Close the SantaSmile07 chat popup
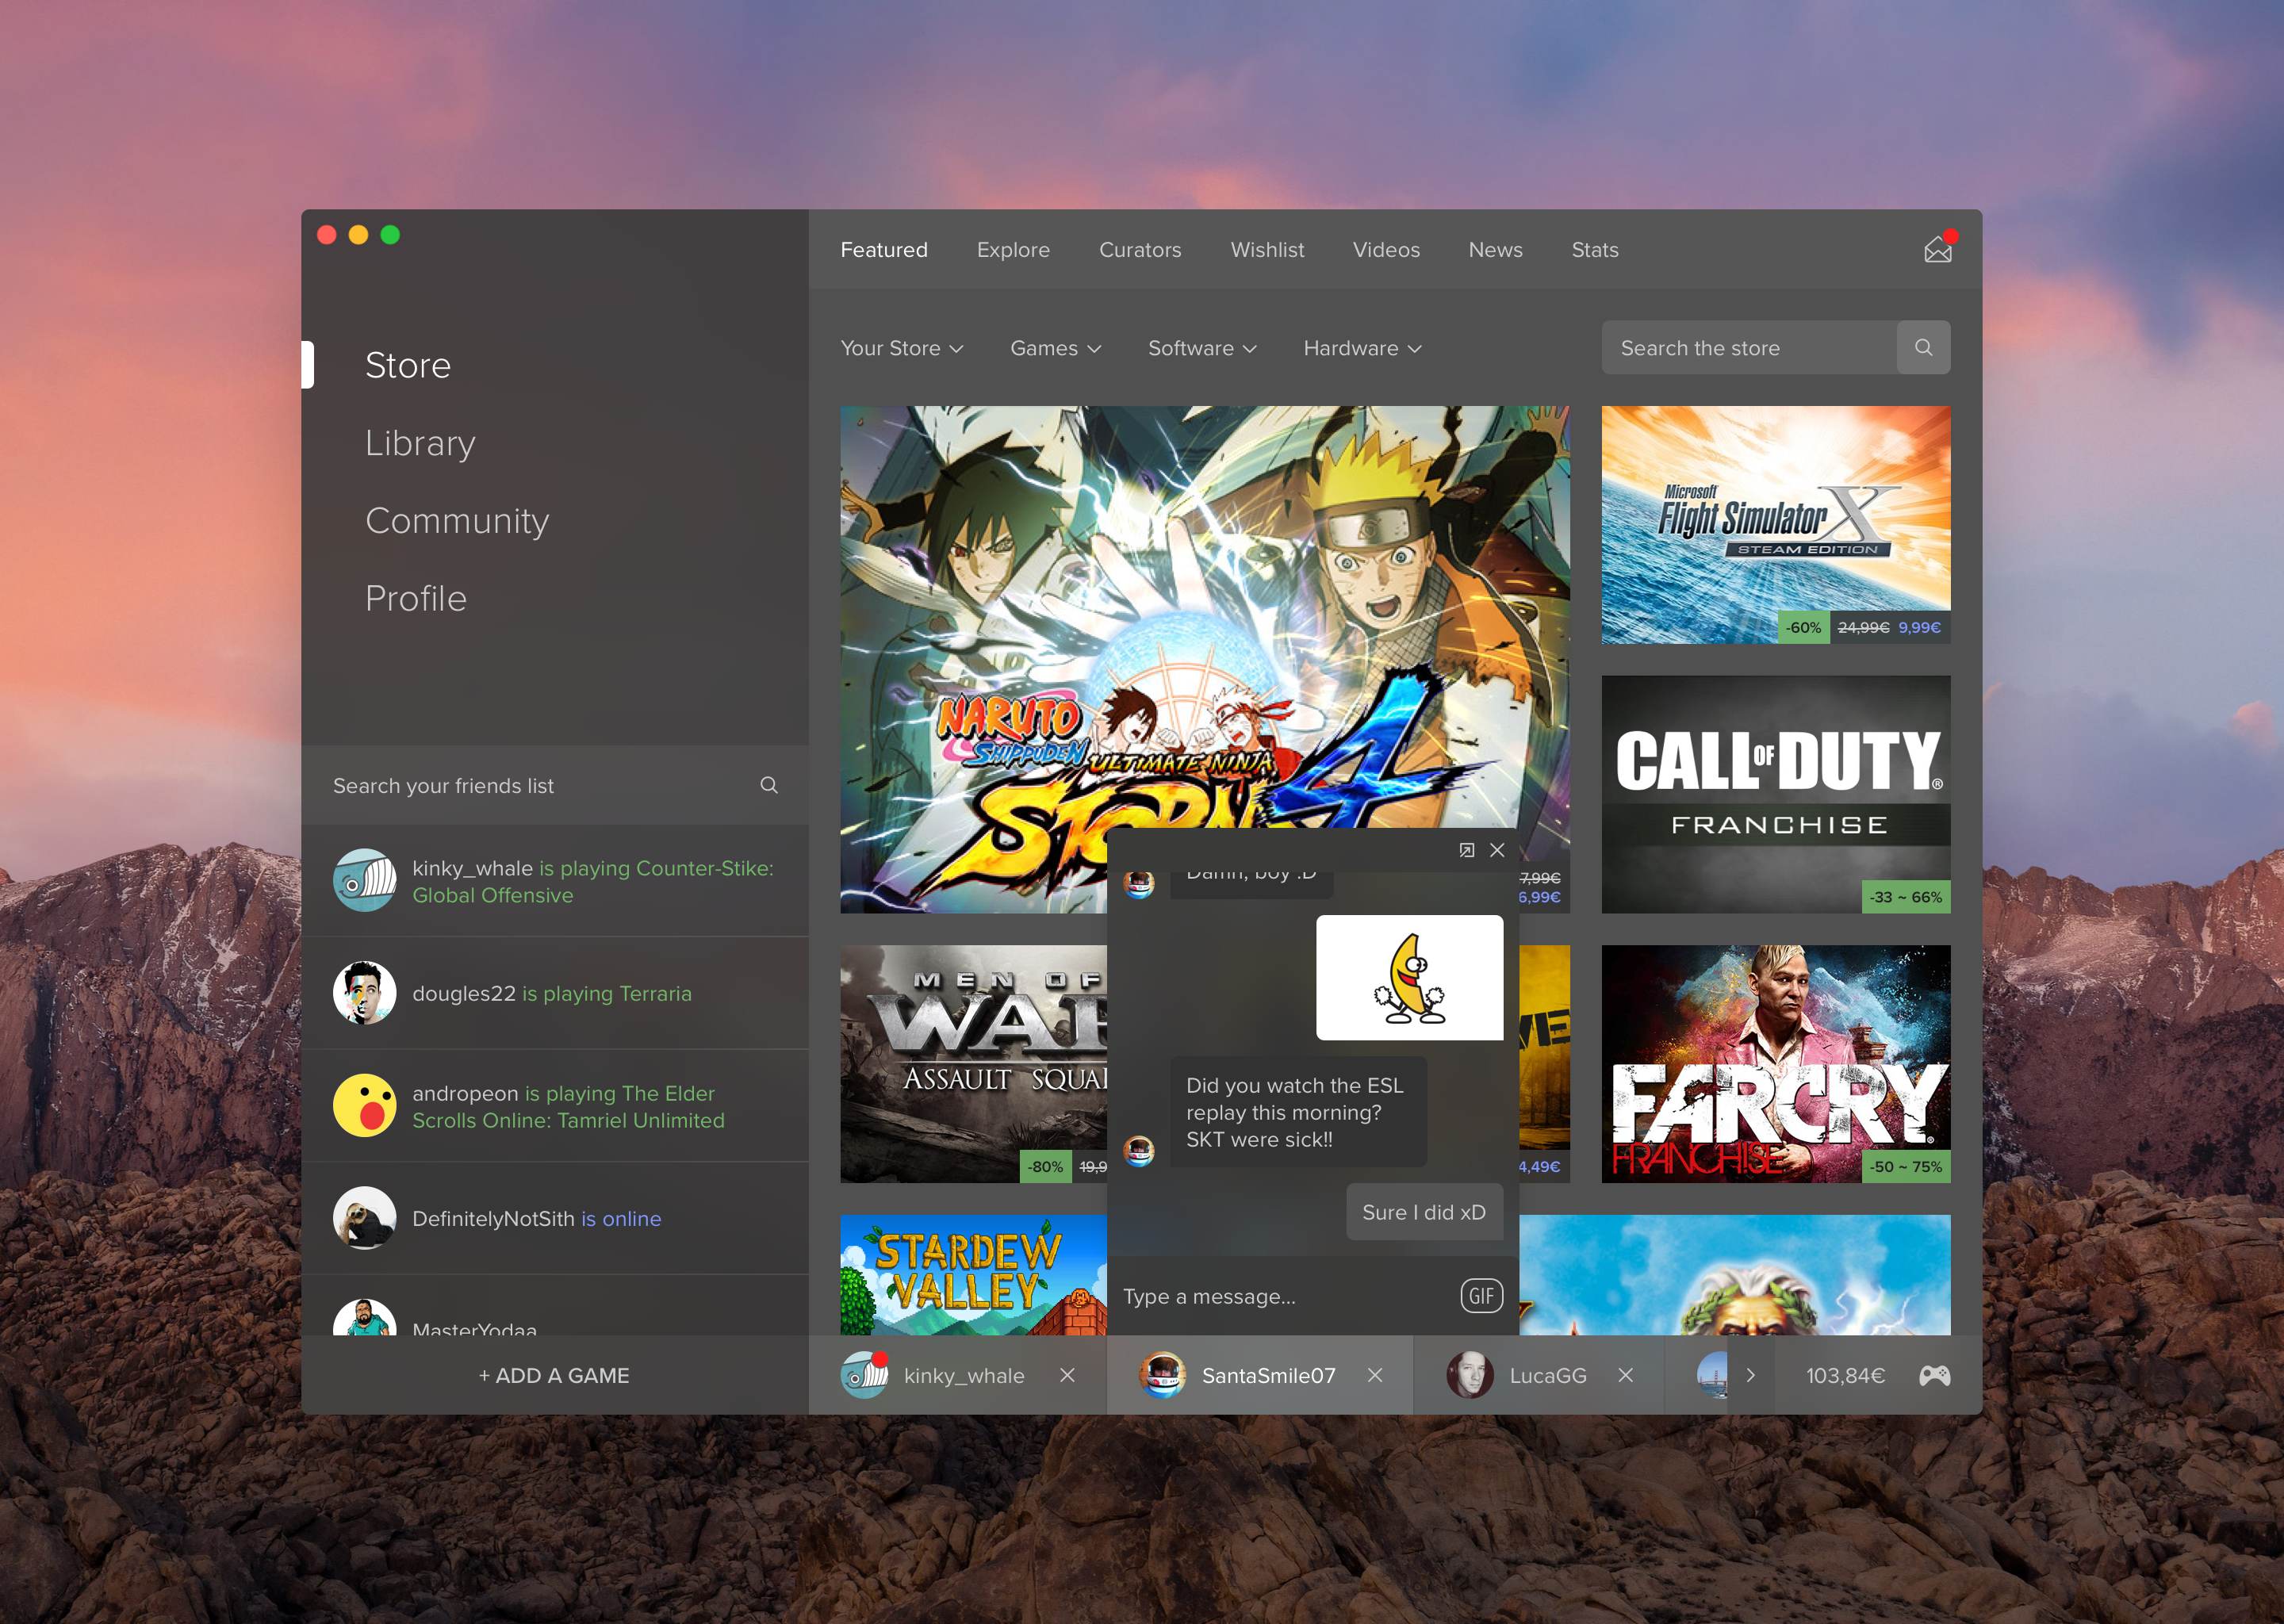Screen dimensions: 2284x1624 pyautogui.click(x=1497, y=850)
